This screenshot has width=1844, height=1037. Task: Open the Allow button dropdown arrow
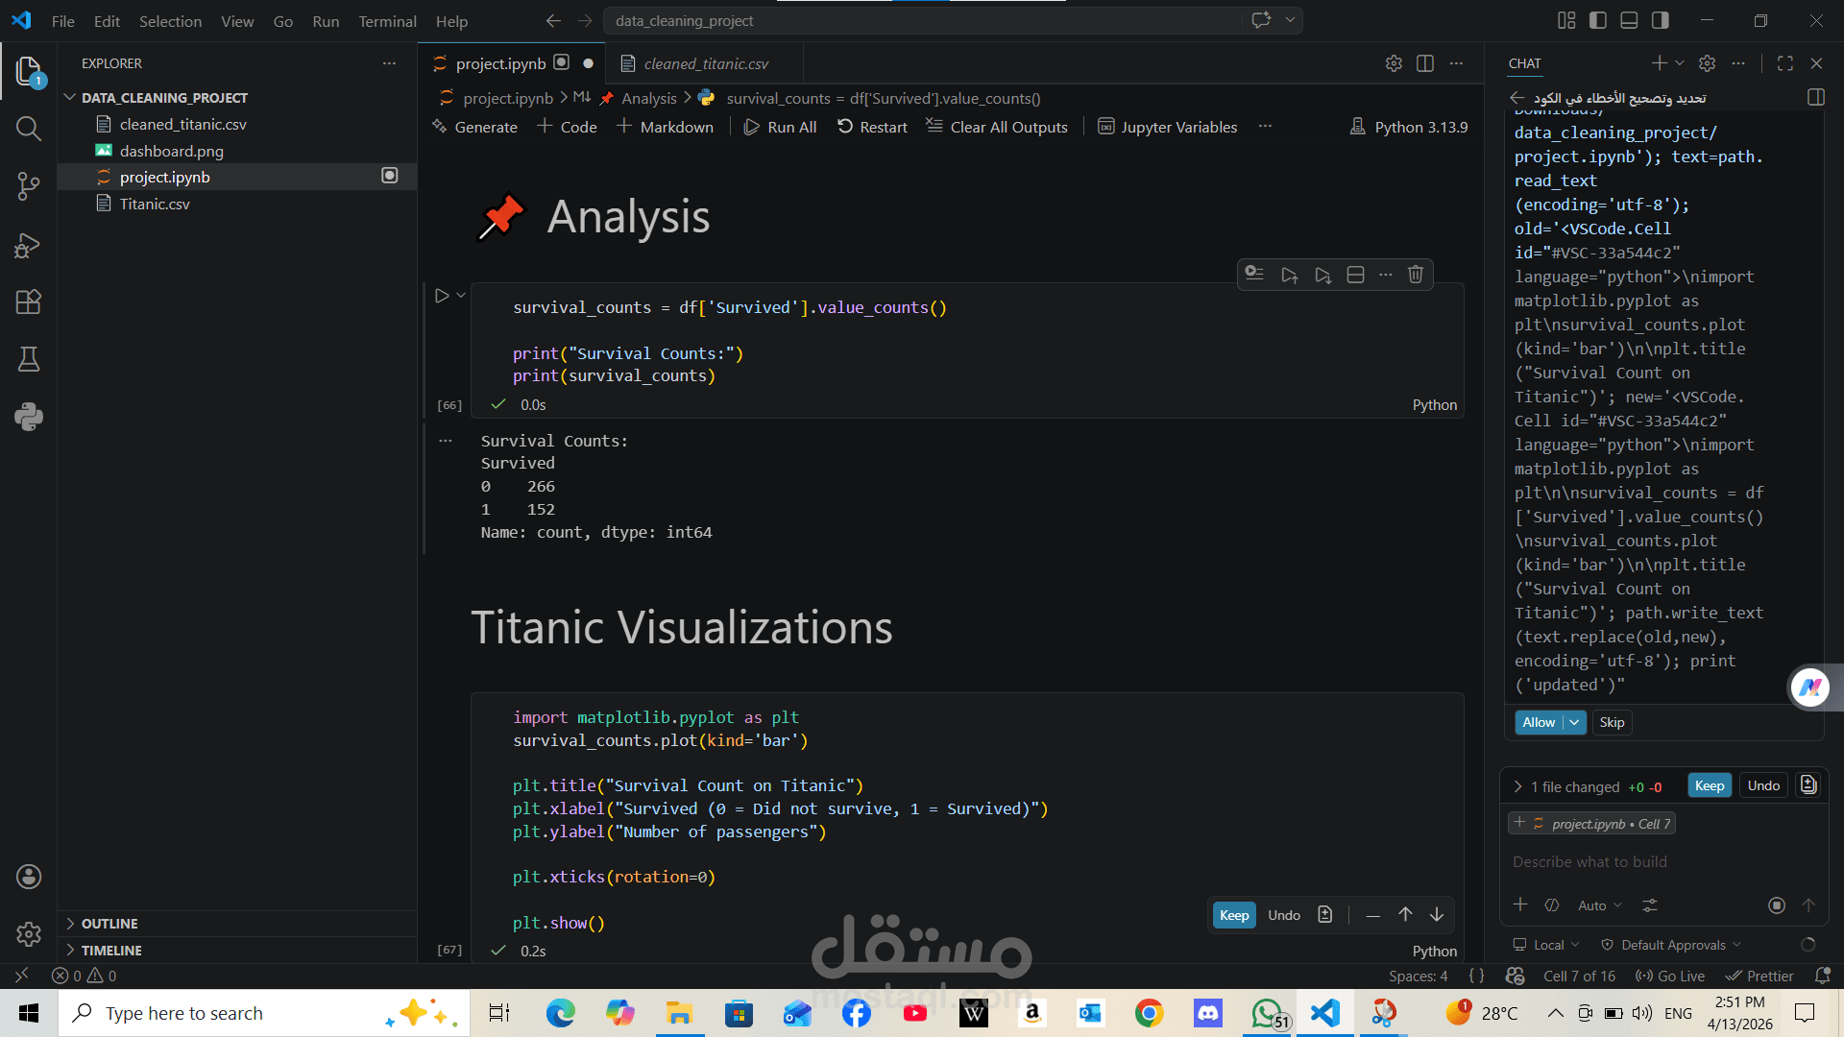point(1574,723)
